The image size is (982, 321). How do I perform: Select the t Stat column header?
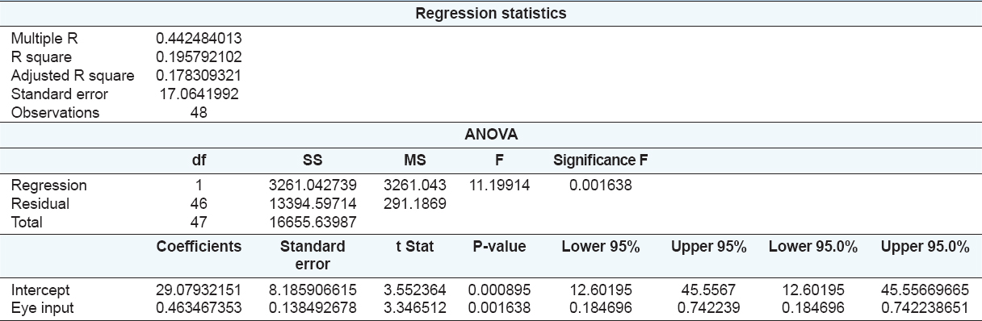pyautogui.click(x=417, y=247)
